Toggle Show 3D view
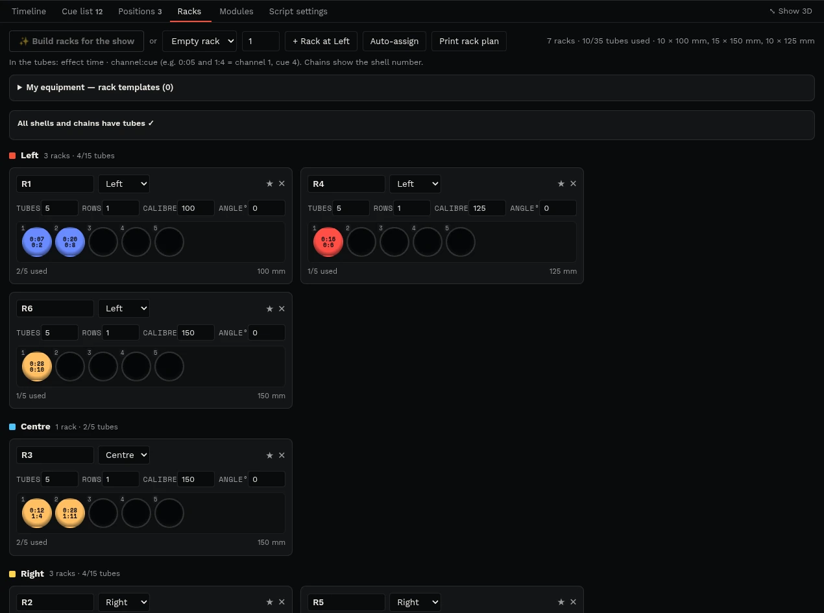Viewport: 824px width, 613px height. click(x=790, y=11)
